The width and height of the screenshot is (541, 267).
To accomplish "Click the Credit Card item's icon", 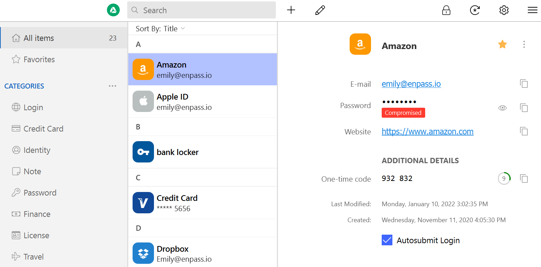I will (x=143, y=203).
